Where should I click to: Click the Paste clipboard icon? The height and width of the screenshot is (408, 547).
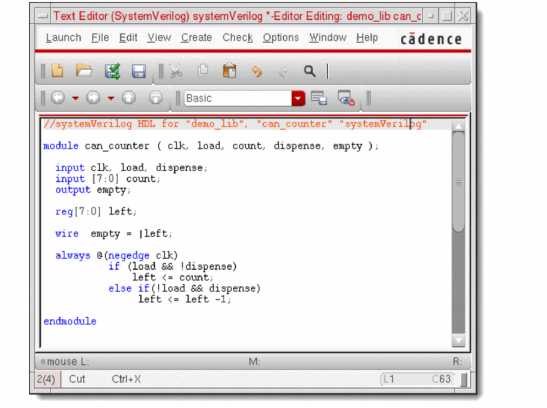pyautogui.click(x=229, y=70)
